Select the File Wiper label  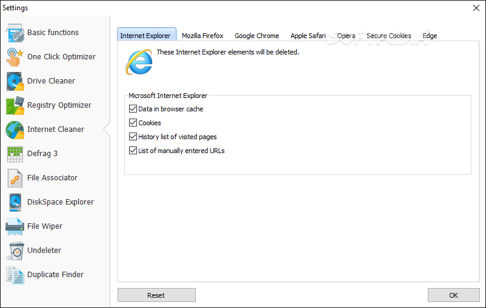(45, 226)
